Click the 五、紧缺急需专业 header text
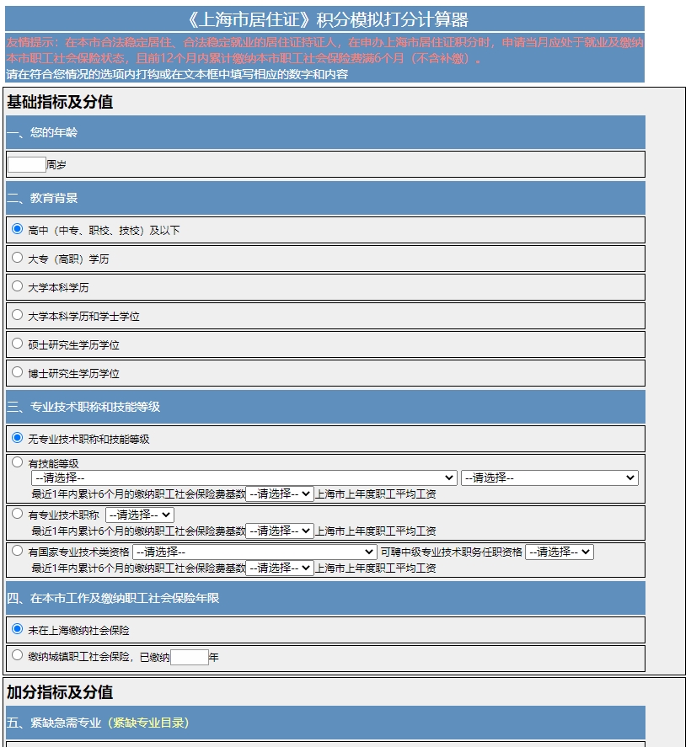691x747 pixels. click(x=54, y=723)
